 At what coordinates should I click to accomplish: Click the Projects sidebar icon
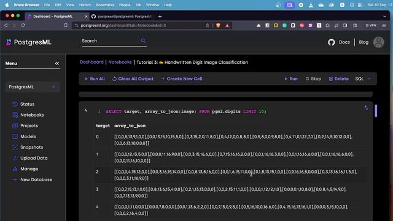click(15, 125)
